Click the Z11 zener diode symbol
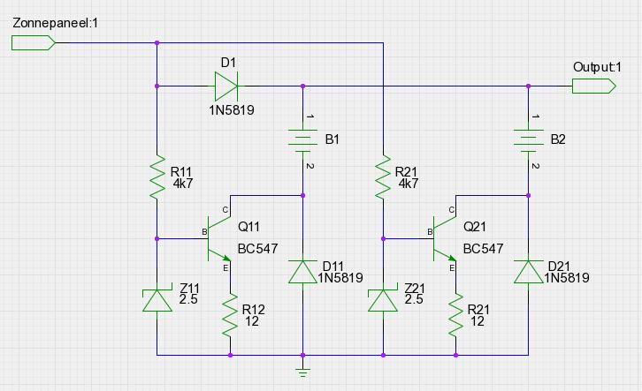The height and width of the screenshot is (391, 642). (x=157, y=300)
